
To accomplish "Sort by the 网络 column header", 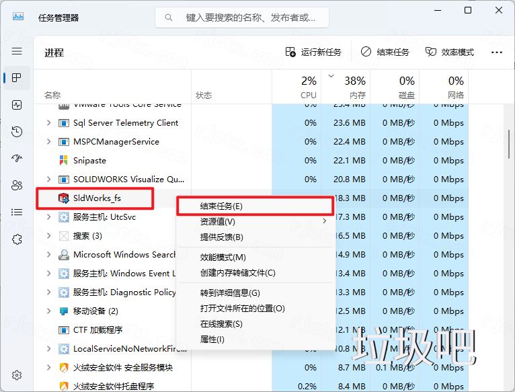I will 444,87.
